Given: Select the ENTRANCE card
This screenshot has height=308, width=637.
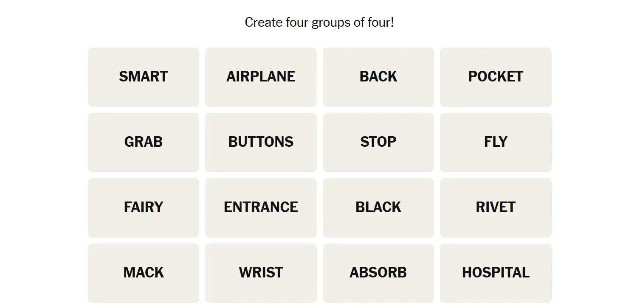Looking at the screenshot, I should coord(261,207).
